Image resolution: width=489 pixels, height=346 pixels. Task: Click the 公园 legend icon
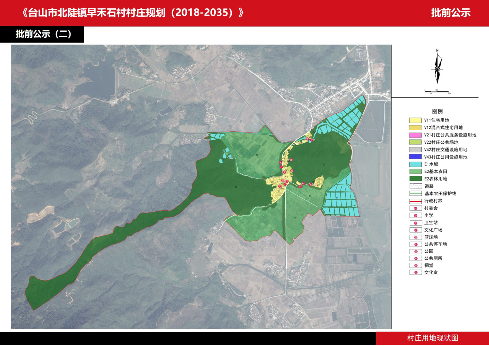pyautogui.click(x=415, y=251)
